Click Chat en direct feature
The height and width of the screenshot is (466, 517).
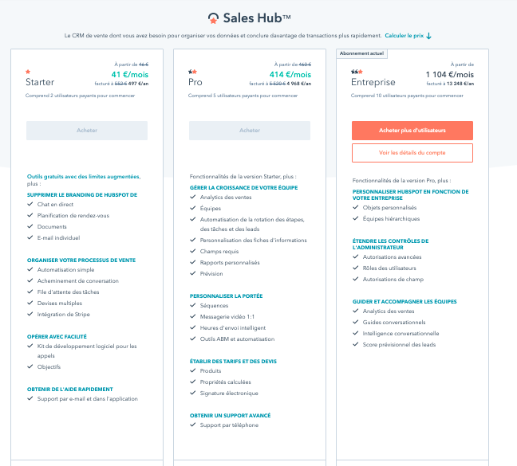tap(55, 205)
